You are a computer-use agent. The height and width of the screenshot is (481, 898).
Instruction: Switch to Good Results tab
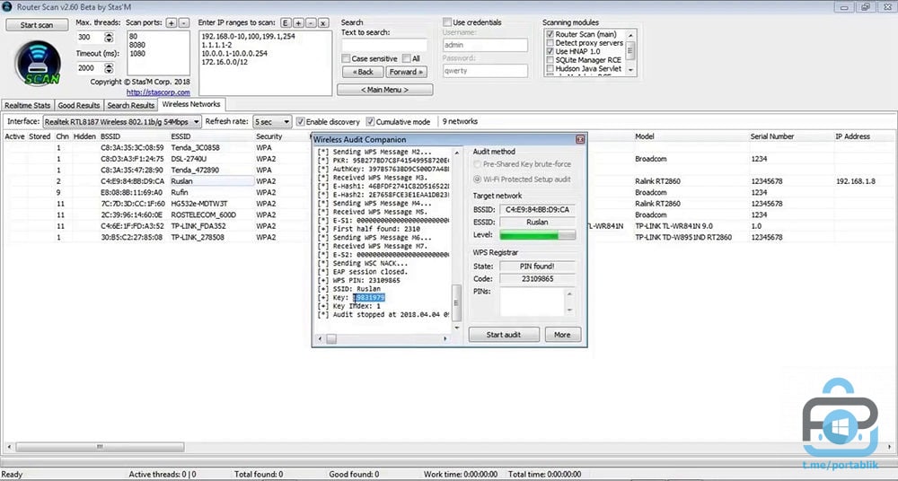(79, 105)
